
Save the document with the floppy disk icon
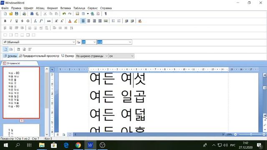click(17, 14)
